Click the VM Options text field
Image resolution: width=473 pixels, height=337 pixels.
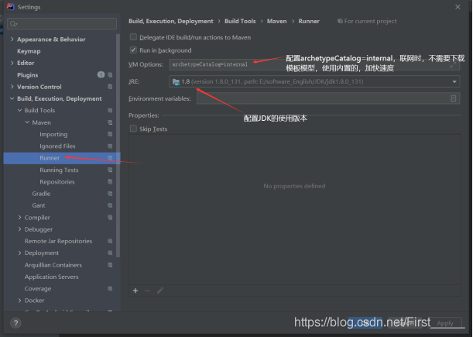[x=314, y=64]
